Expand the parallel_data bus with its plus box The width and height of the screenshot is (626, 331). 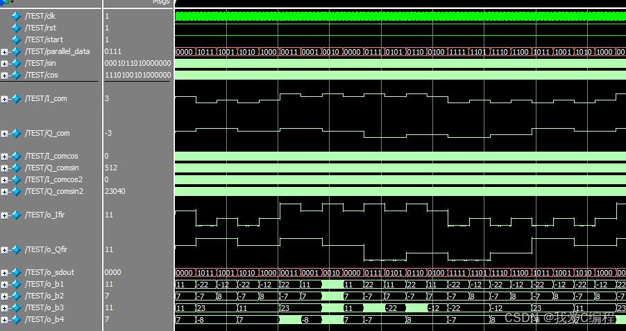tap(4, 52)
